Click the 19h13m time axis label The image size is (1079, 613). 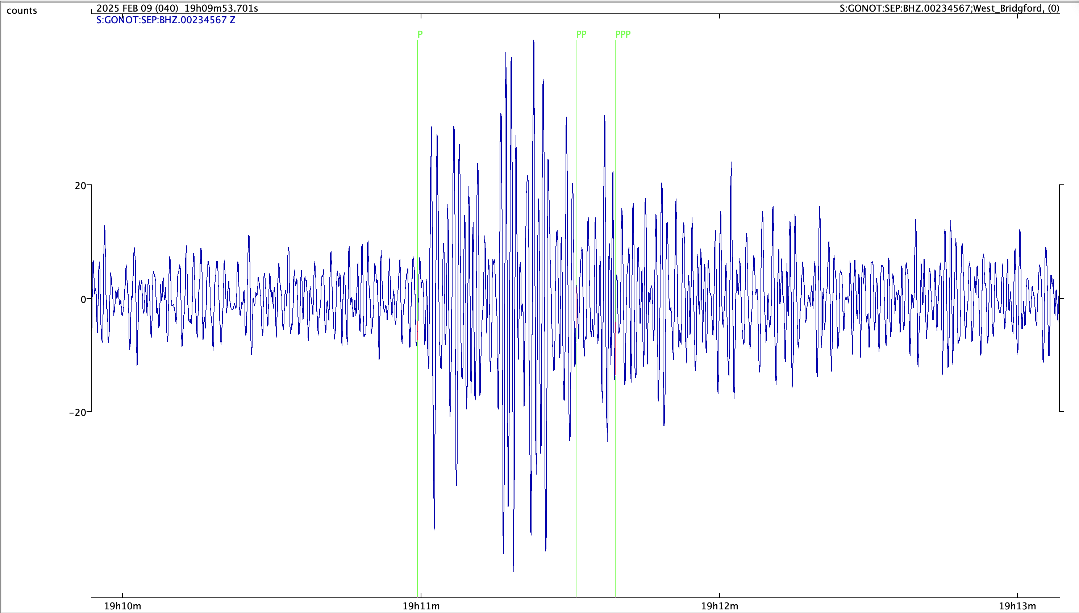coord(1017,606)
